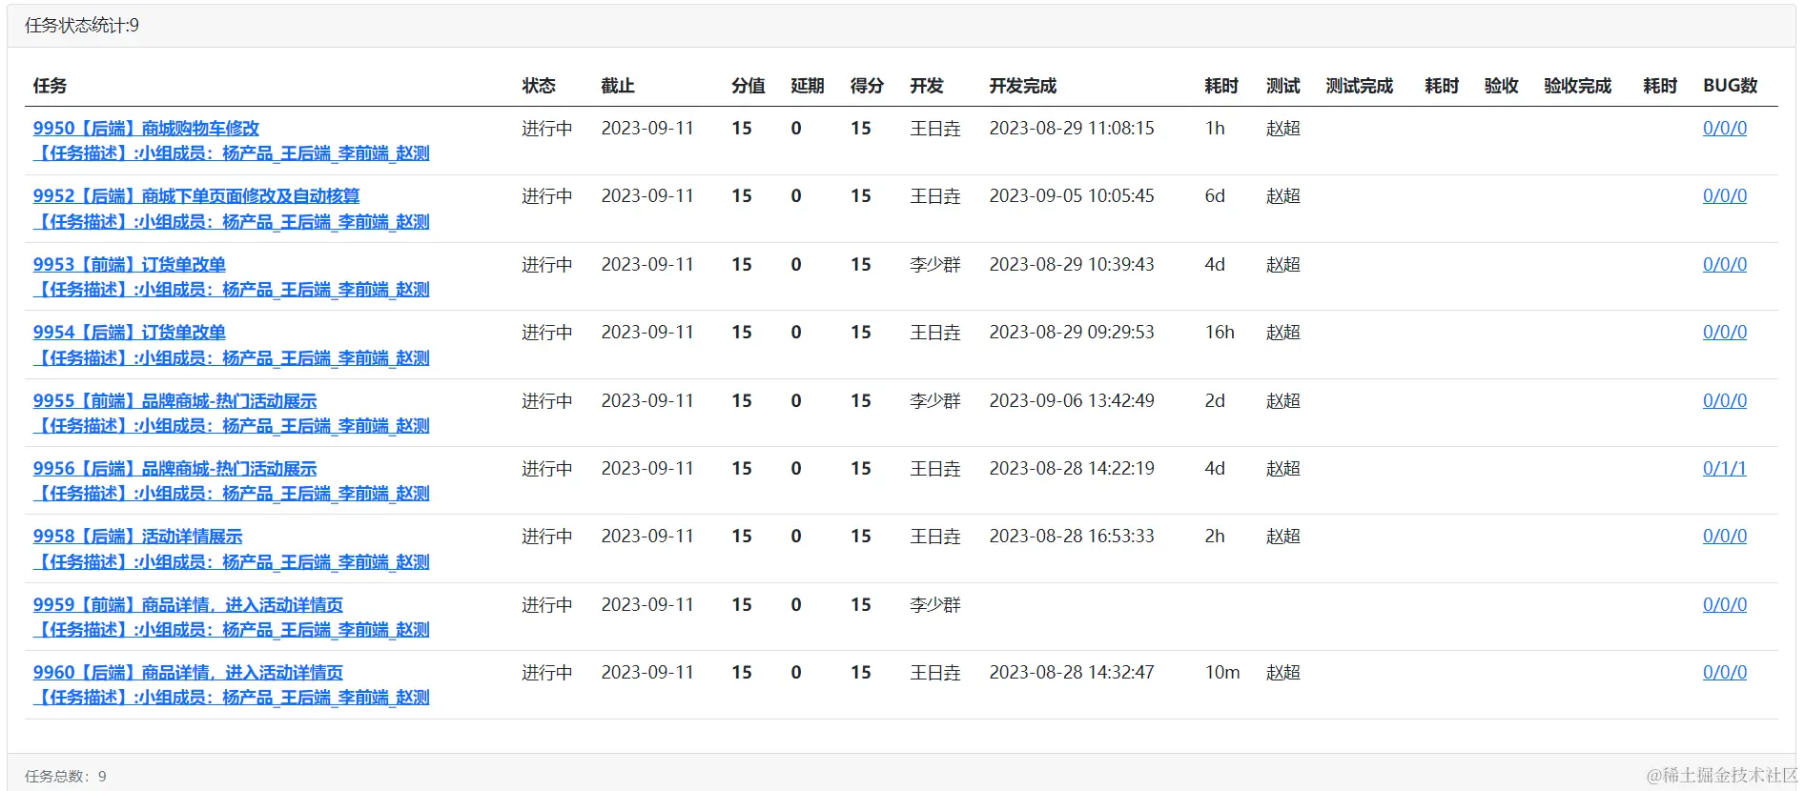Open task 9950 商城购物车修改 link
This screenshot has width=1805, height=791.
coord(146,129)
